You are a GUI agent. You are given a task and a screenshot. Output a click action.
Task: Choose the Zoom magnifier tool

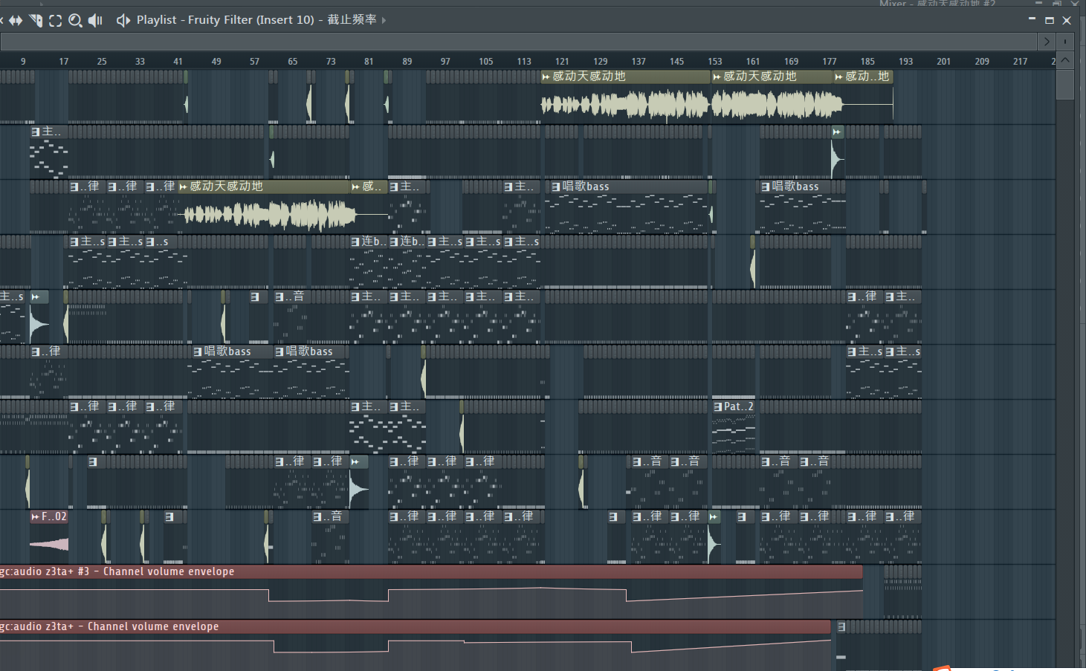pos(75,20)
